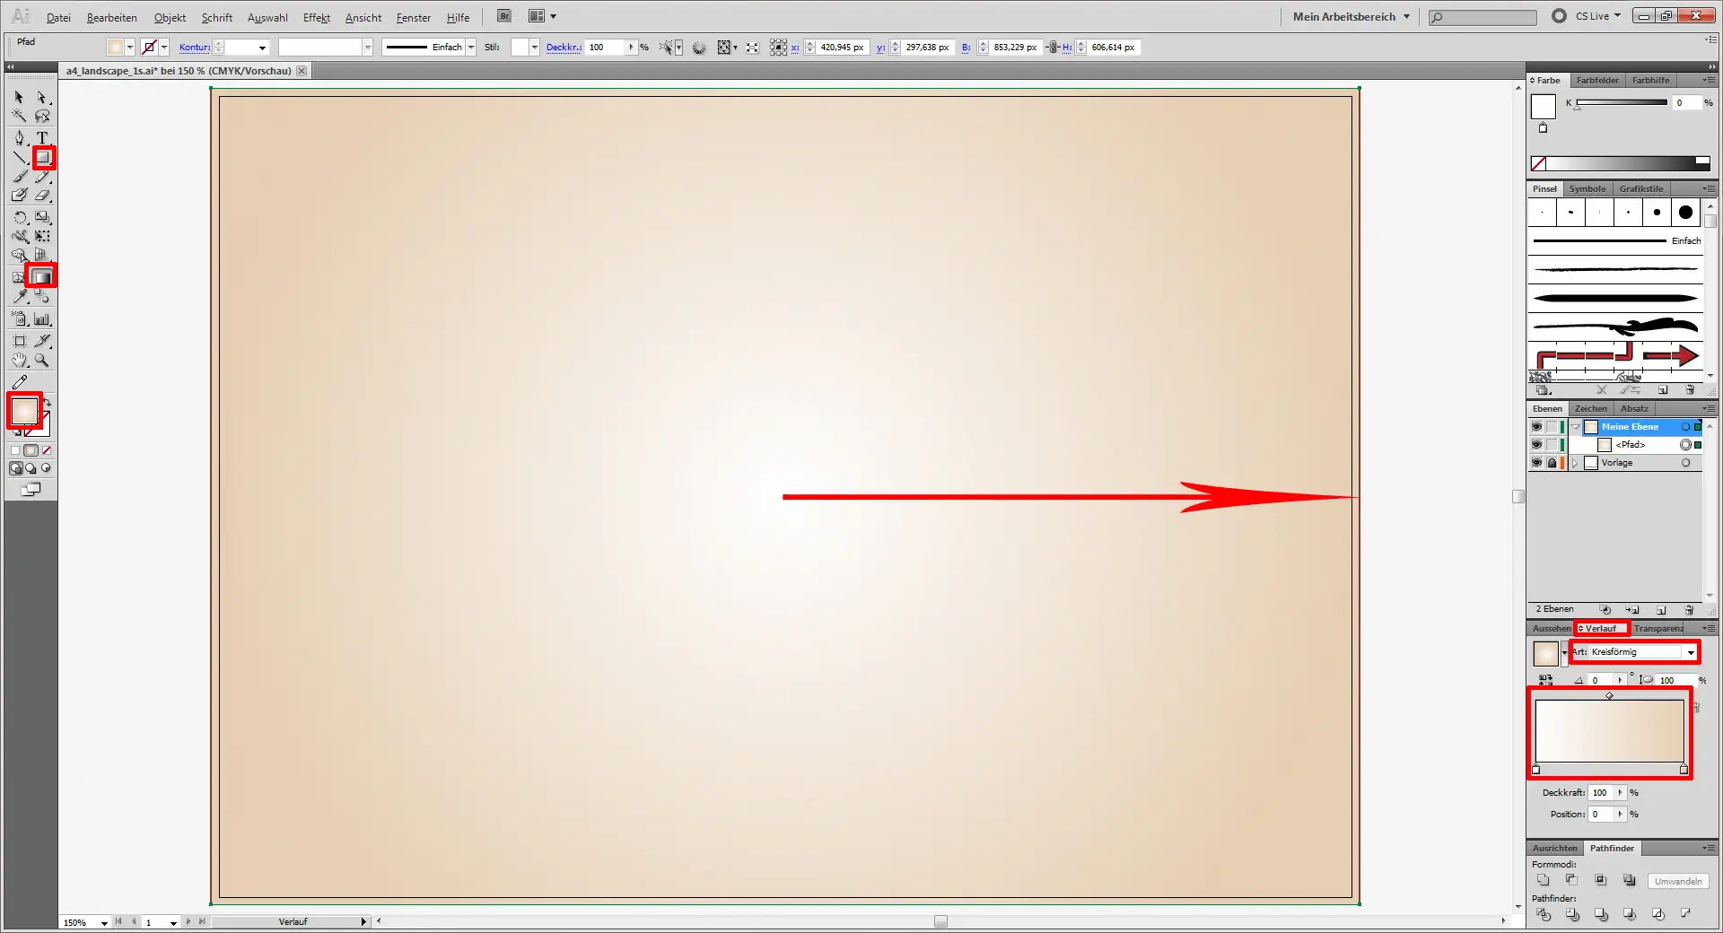Open the Art gradient type dropdown
The image size is (1723, 933).
[1691, 652]
